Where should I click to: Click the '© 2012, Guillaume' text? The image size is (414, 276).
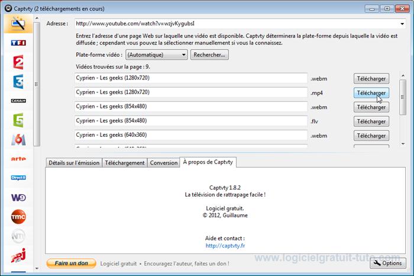[x=225, y=216]
